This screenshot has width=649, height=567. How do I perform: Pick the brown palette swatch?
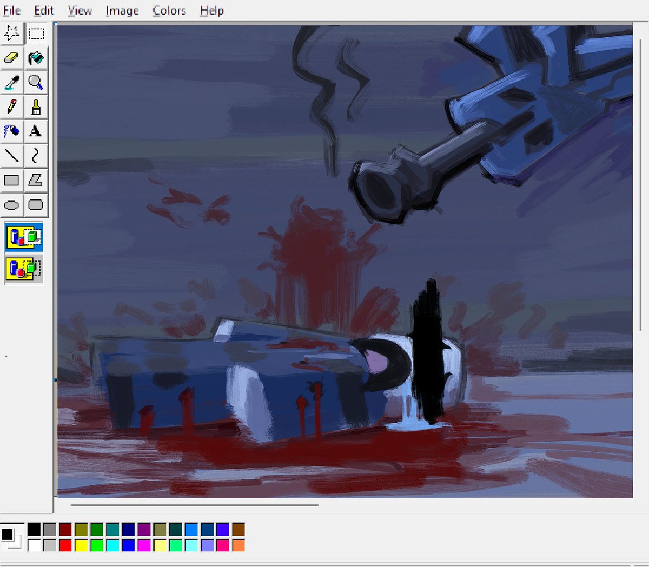pyautogui.click(x=238, y=529)
